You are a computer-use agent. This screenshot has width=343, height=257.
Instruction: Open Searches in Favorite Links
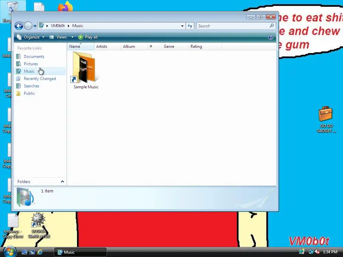click(31, 86)
